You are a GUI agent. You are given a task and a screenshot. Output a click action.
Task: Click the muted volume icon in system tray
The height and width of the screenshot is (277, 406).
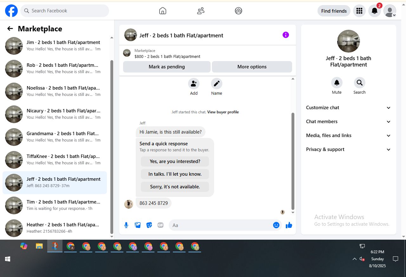coord(362,259)
